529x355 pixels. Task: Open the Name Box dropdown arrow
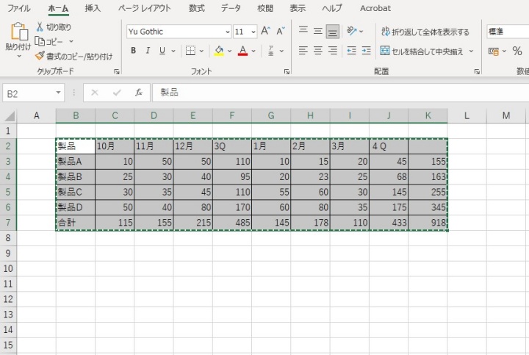(58, 93)
